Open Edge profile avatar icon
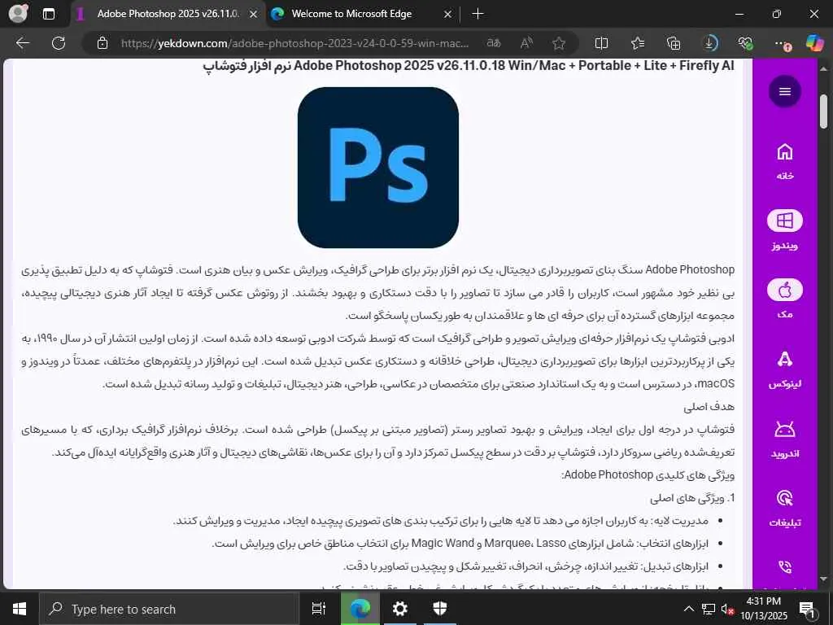 coord(18,14)
